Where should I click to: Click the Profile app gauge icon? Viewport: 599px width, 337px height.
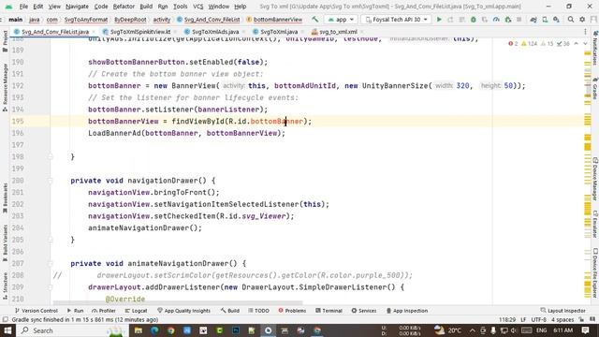496,19
